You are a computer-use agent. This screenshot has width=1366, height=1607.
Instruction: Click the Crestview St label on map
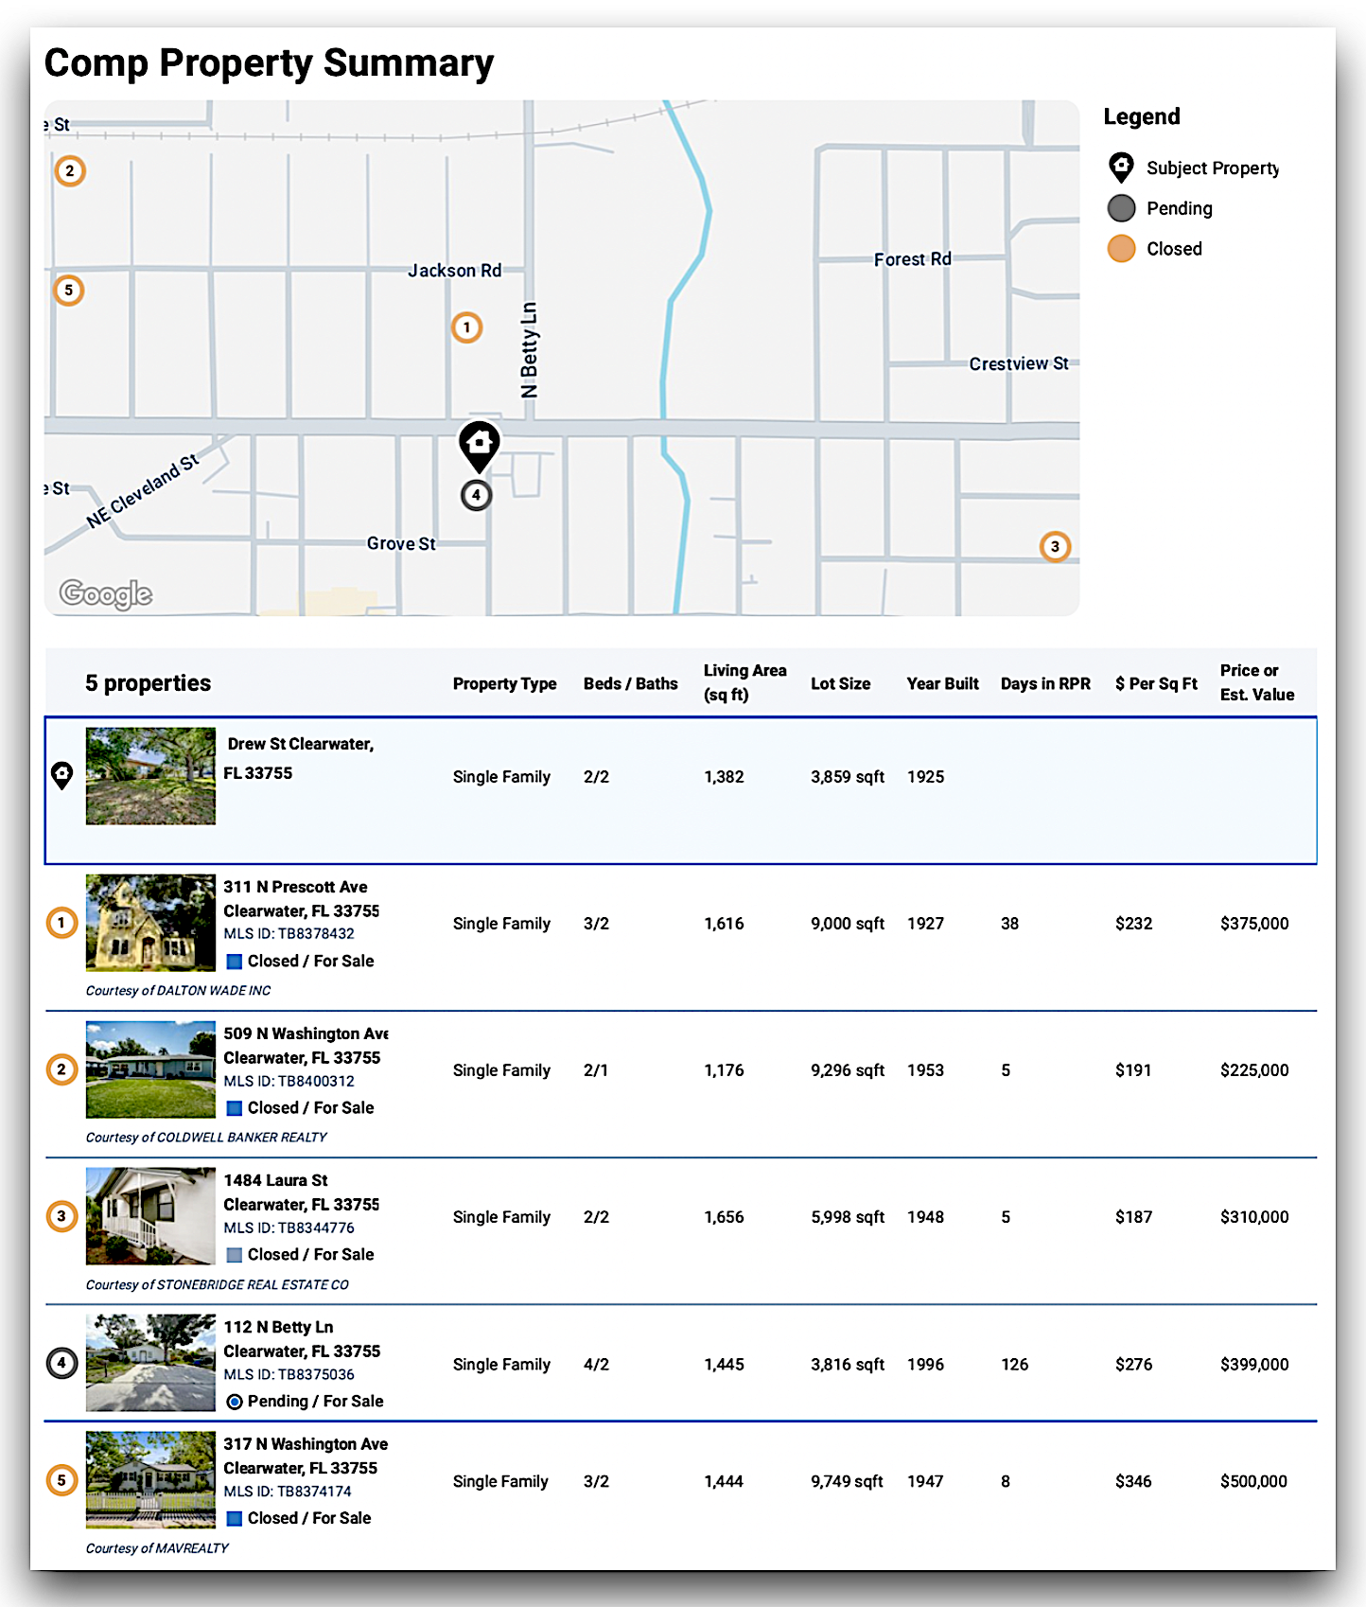click(1019, 363)
